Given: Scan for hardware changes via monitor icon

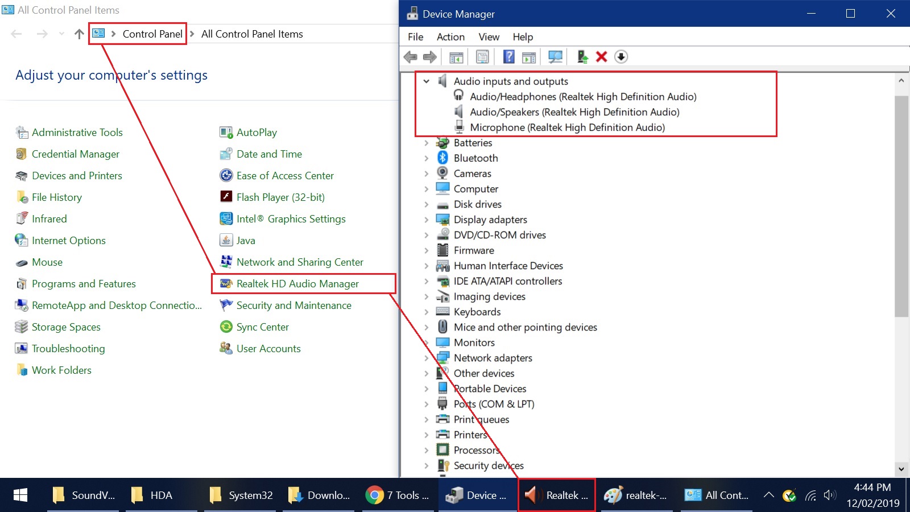Looking at the screenshot, I should coord(555,57).
